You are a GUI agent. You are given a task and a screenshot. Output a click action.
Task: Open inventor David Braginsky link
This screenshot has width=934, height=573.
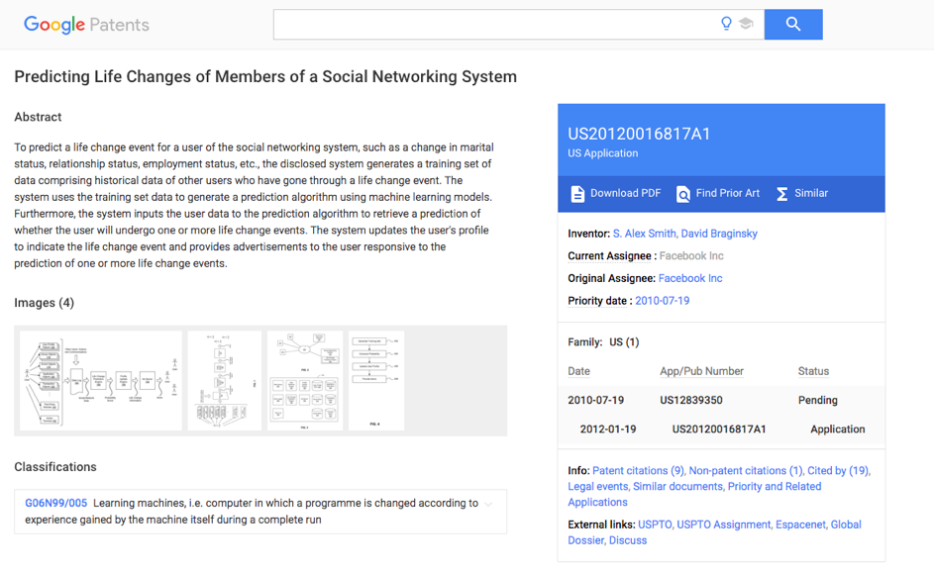719,234
